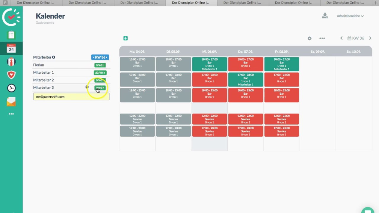Open chat bubble at bottom right
The height and width of the screenshot is (213, 379).
point(368,210)
